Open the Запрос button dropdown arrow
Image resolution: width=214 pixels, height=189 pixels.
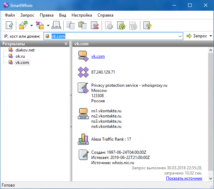pos(211,36)
